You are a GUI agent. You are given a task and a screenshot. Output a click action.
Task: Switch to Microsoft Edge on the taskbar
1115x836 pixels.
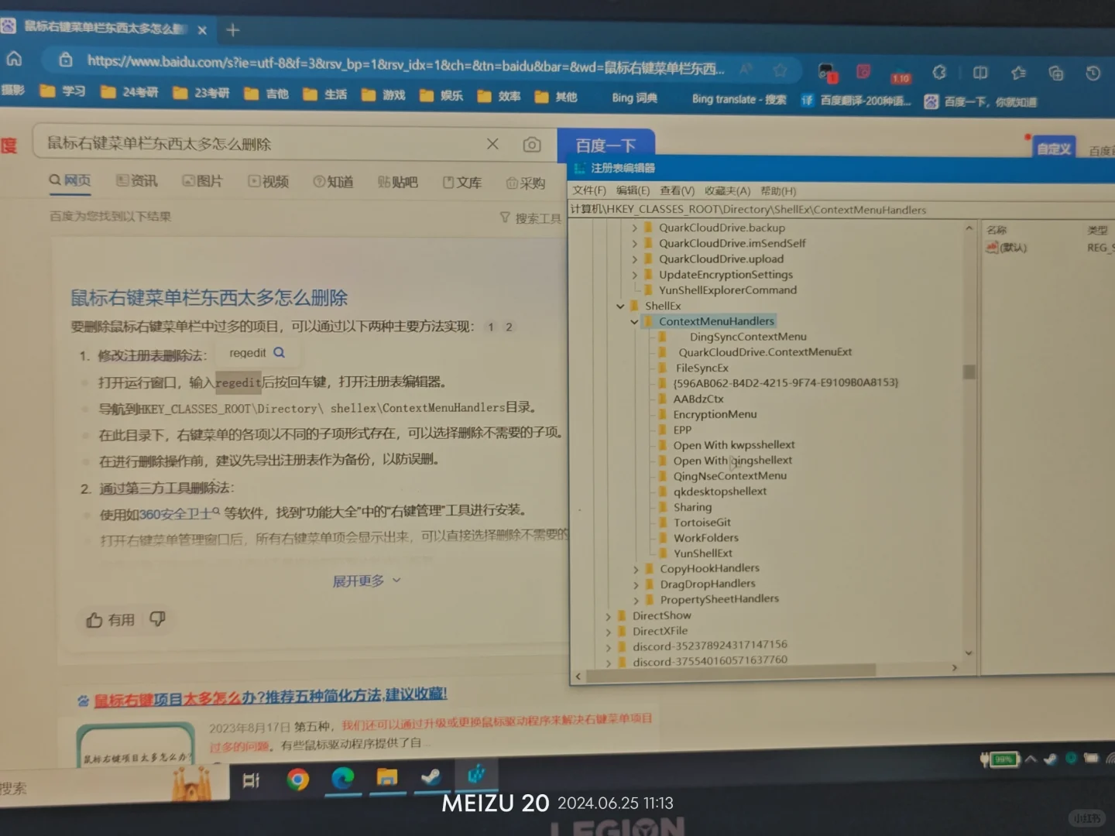pyautogui.click(x=342, y=778)
